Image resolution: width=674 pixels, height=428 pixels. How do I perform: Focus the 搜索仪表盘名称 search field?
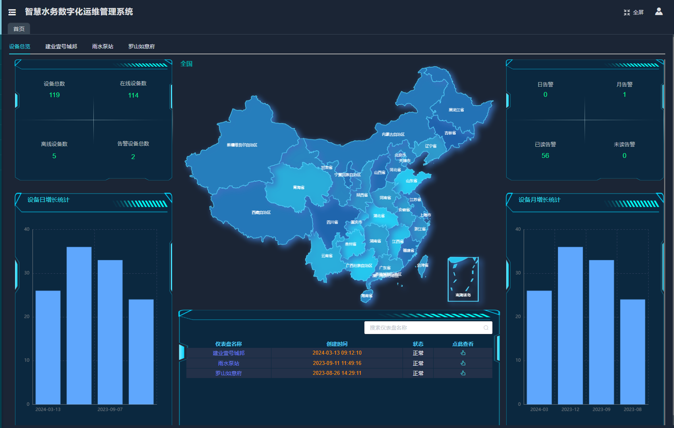pos(423,328)
